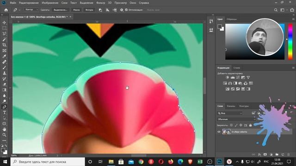296x166 pixels.
Task: Click the Home icon in options bar
Action: coord(6,10)
